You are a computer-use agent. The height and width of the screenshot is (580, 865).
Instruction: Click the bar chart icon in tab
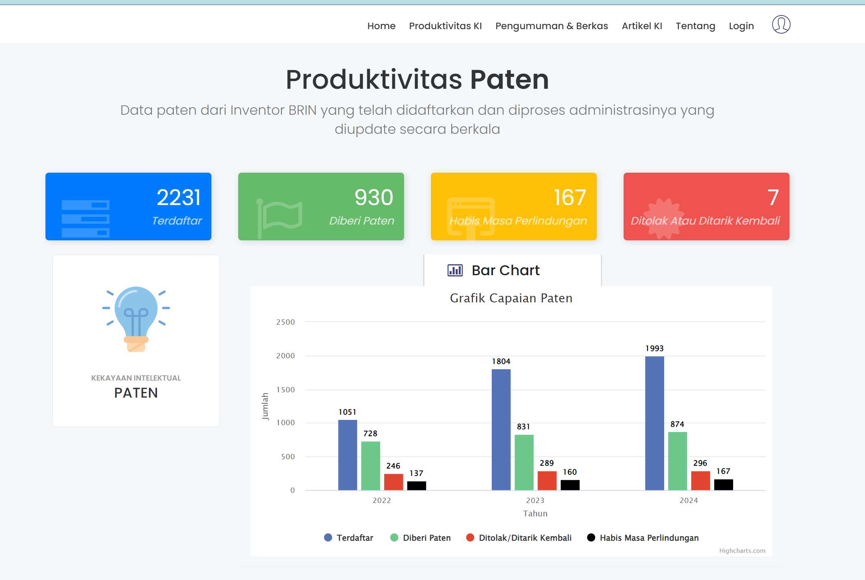click(x=455, y=270)
